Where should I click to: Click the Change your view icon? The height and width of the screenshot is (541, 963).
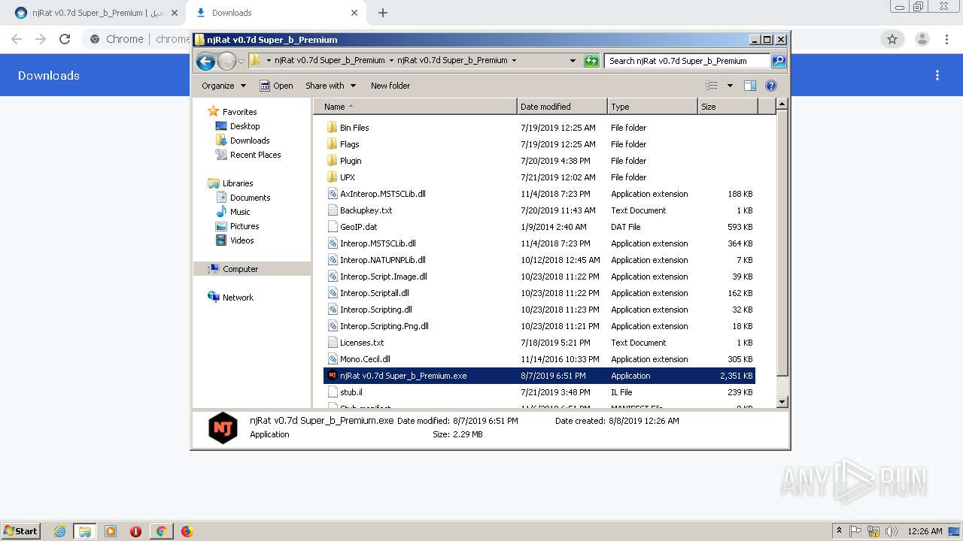pyautogui.click(x=712, y=86)
